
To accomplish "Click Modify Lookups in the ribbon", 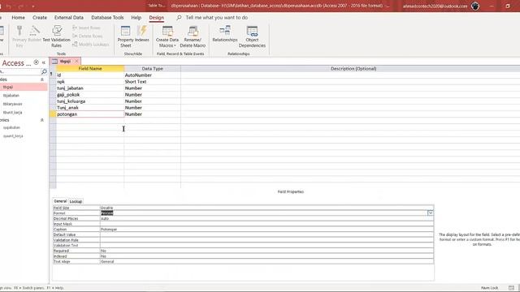I will [x=90, y=44].
